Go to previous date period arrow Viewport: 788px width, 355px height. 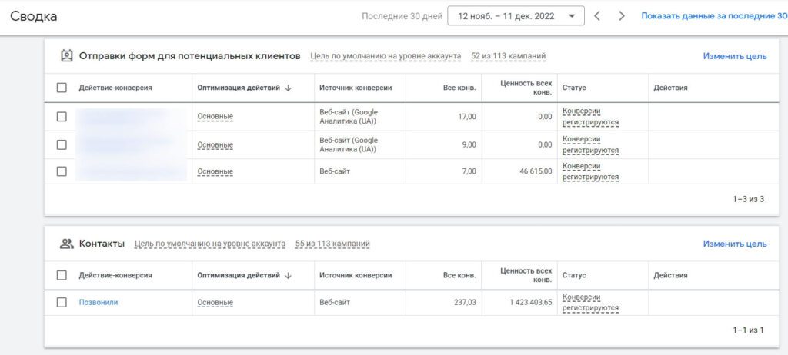[x=597, y=15]
